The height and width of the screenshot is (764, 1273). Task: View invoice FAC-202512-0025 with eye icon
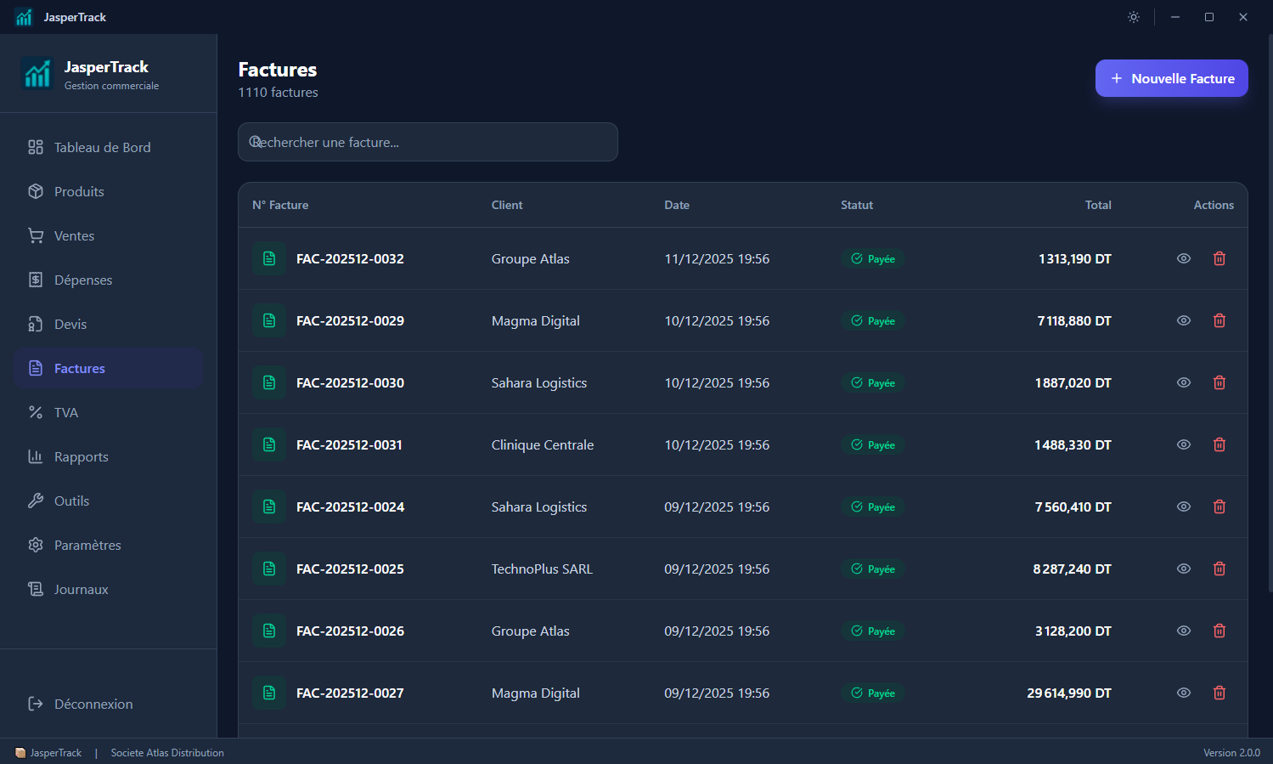(x=1184, y=569)
